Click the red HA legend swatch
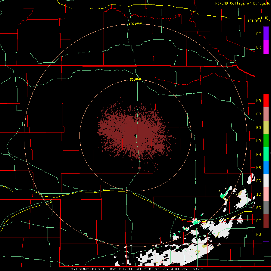 (266, 101)
